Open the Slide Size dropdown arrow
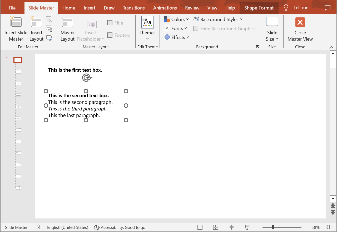 [x=277, y=39]
